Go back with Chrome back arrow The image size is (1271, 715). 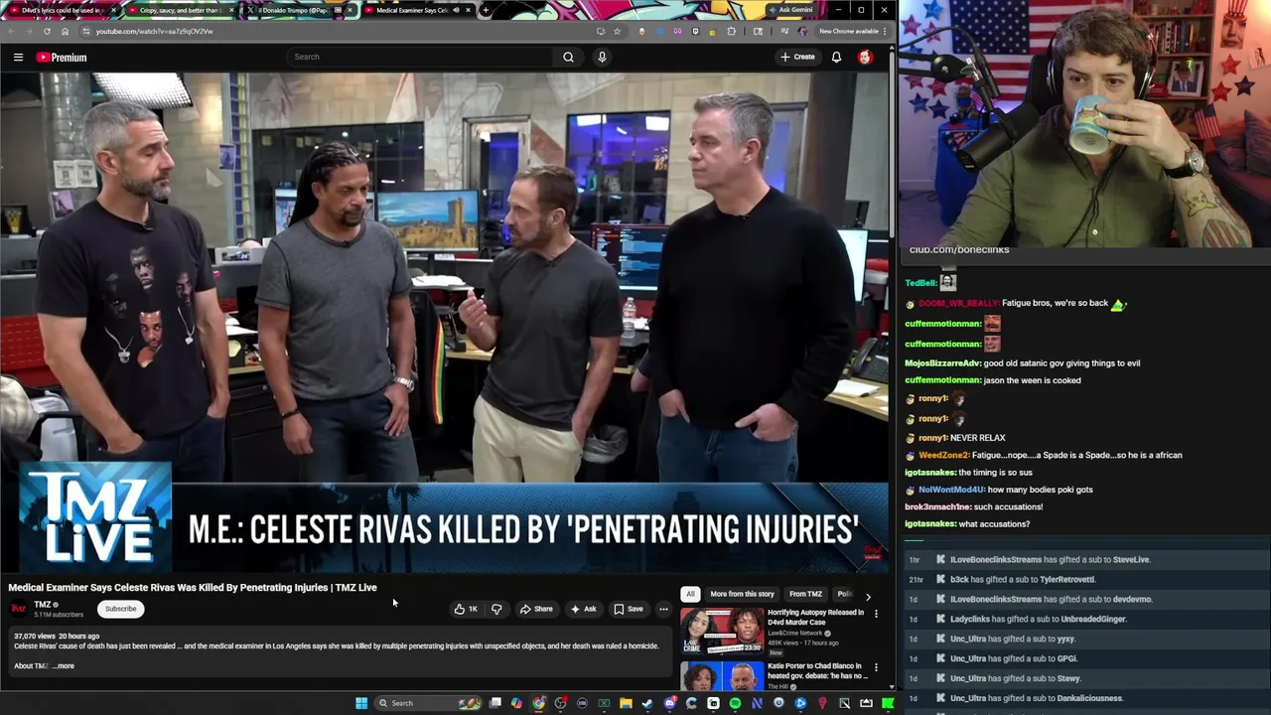[11, 31]
